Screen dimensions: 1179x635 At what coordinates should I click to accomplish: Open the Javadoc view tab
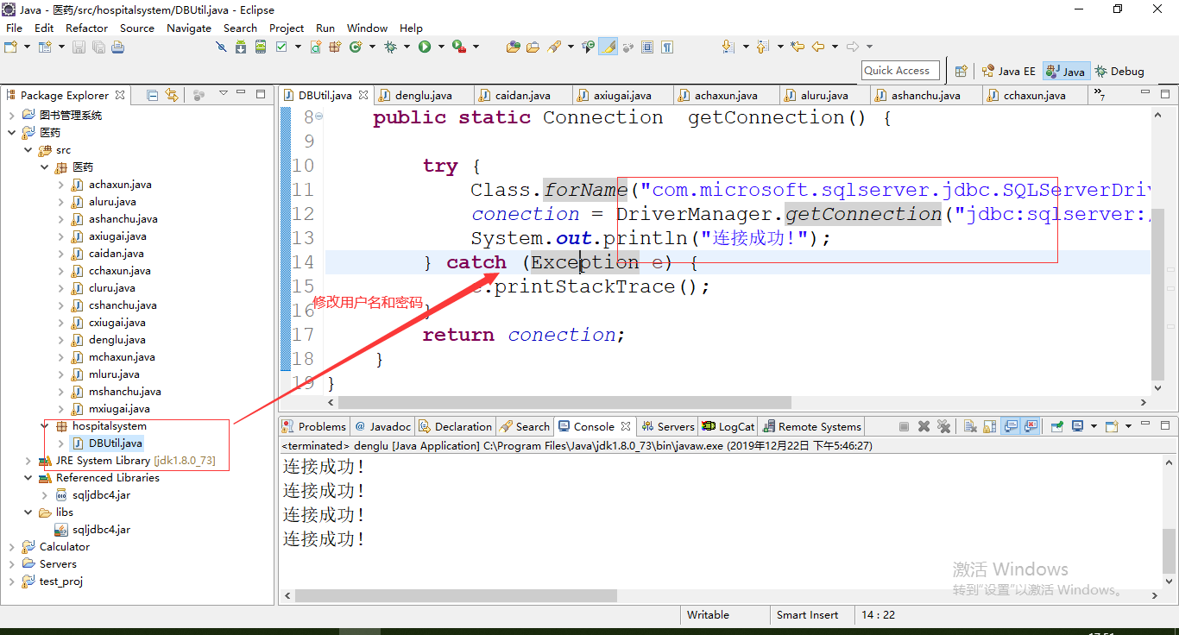[382, 426]
